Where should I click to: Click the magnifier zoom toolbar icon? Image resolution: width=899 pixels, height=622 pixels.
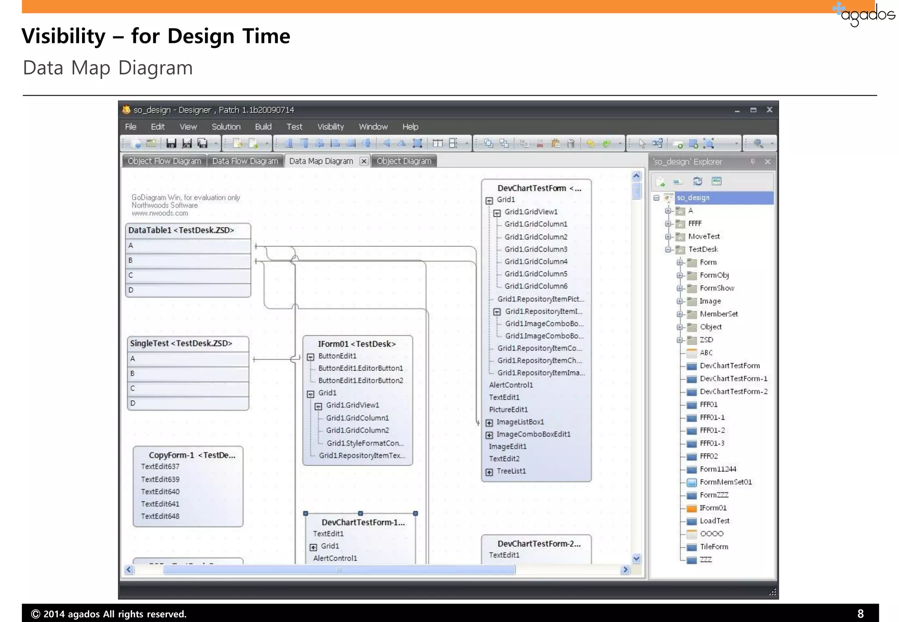pyautogui.click(x=758, y=143)
